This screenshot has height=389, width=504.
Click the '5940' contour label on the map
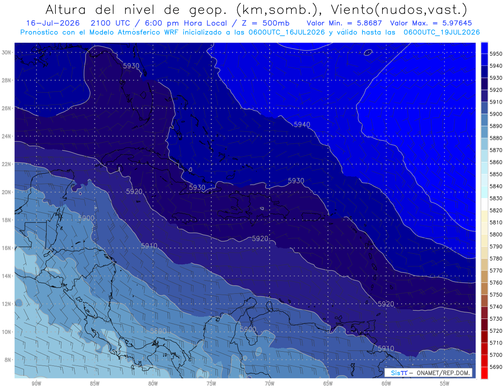tap(302, 125)
